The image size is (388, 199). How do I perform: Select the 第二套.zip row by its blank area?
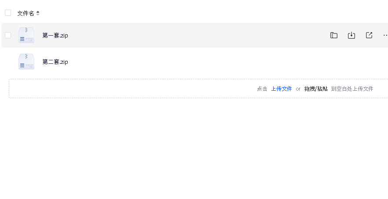click(x=198, y=62)
